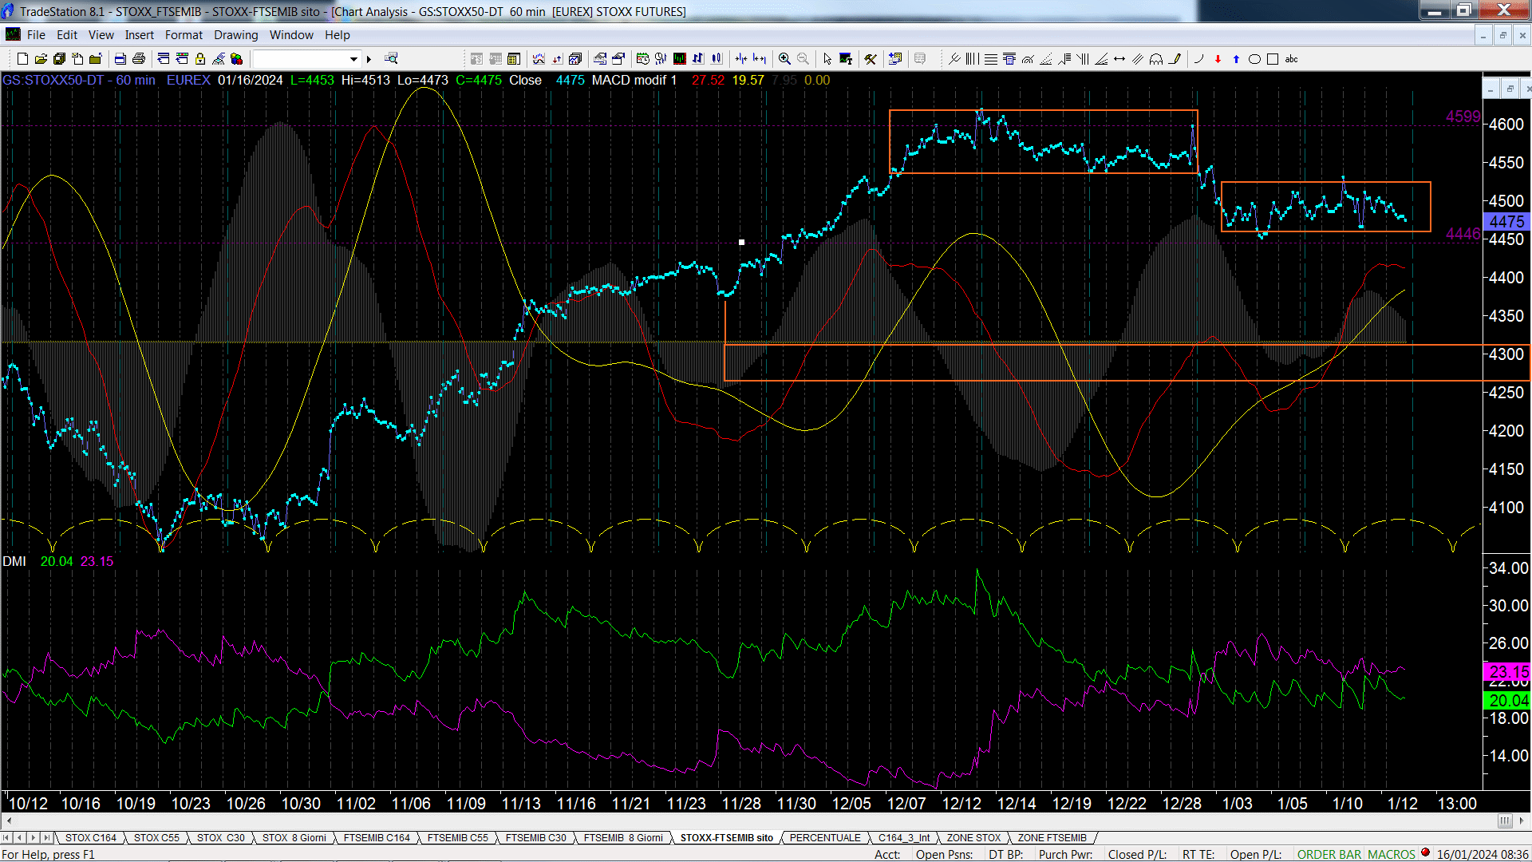Select the horizontal lines drawing tool
Image resolution: width=1532 pixels, height=862 pixels.
coord(990,59)
